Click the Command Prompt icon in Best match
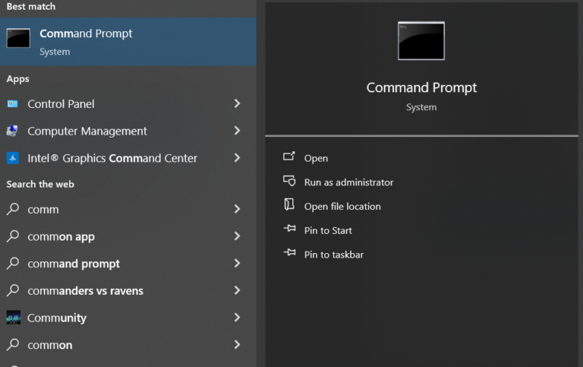This screenshot has width=583, height=367. tap(18, 38)
